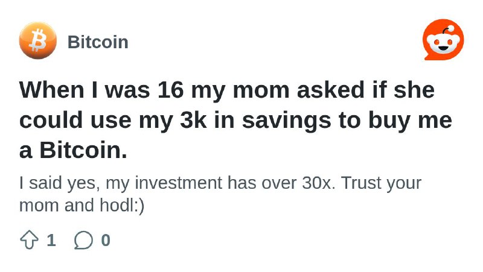This screenshot has height=272, width=483.
Task: Click the upvote count number 1
Action: 51,240
